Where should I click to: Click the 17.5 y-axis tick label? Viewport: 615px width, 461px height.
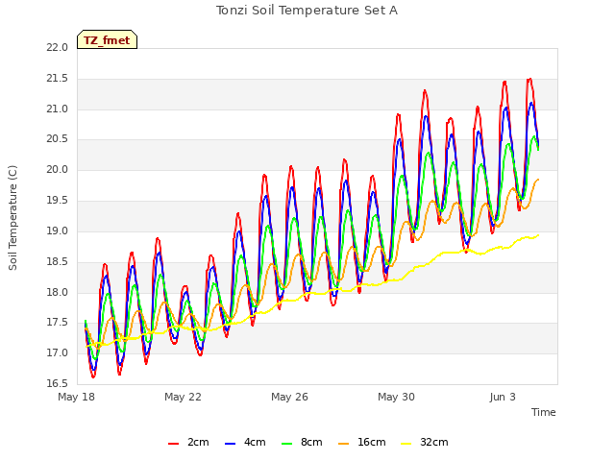[x=58, y=323]
